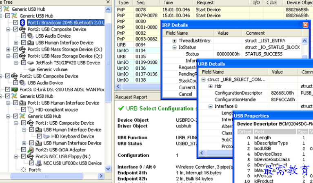
Task: Click the Request column header
Action: coord(221,2)
